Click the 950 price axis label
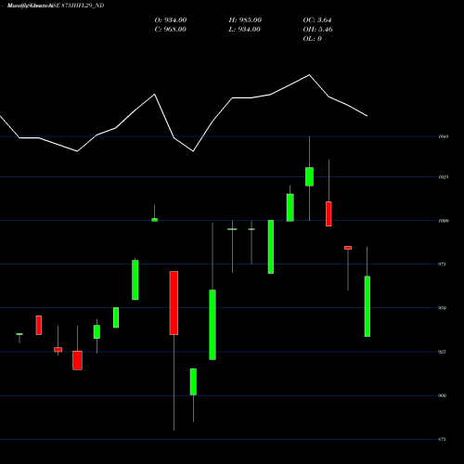 (443, 308)
